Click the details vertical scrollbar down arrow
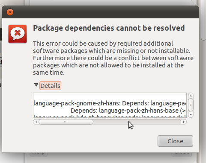 pos(191,114)
